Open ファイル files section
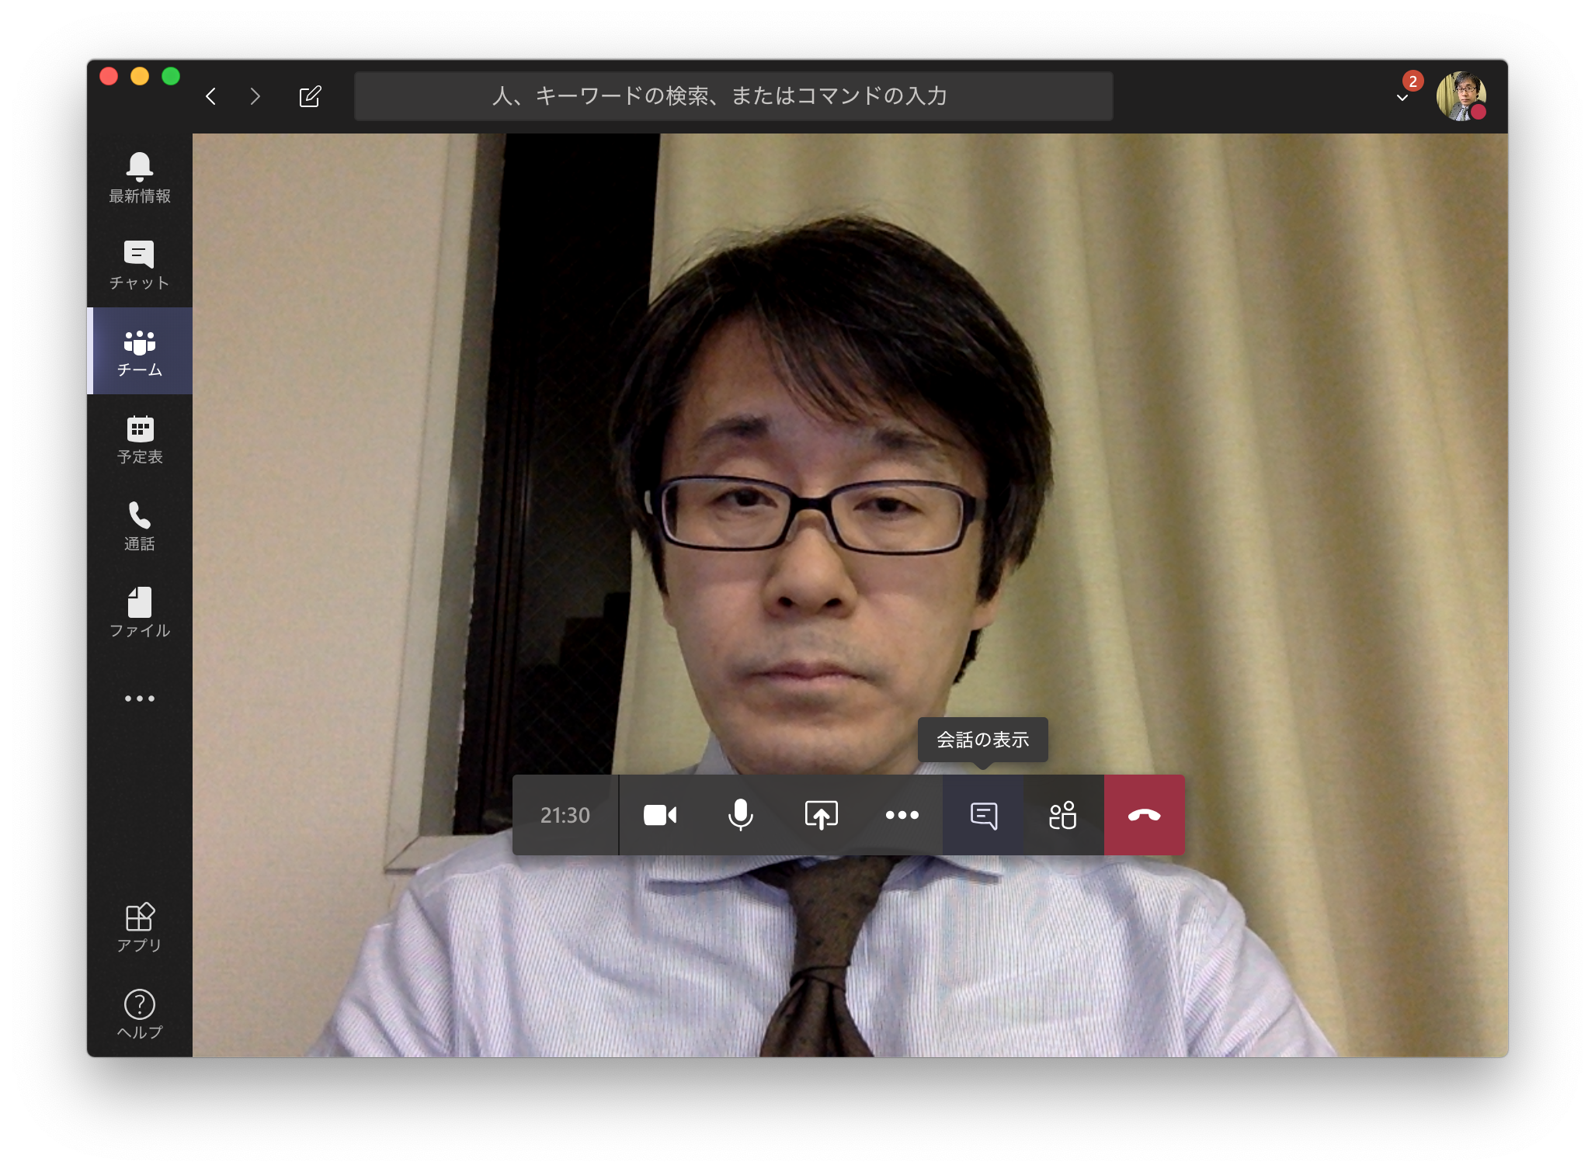 point(140,612)
